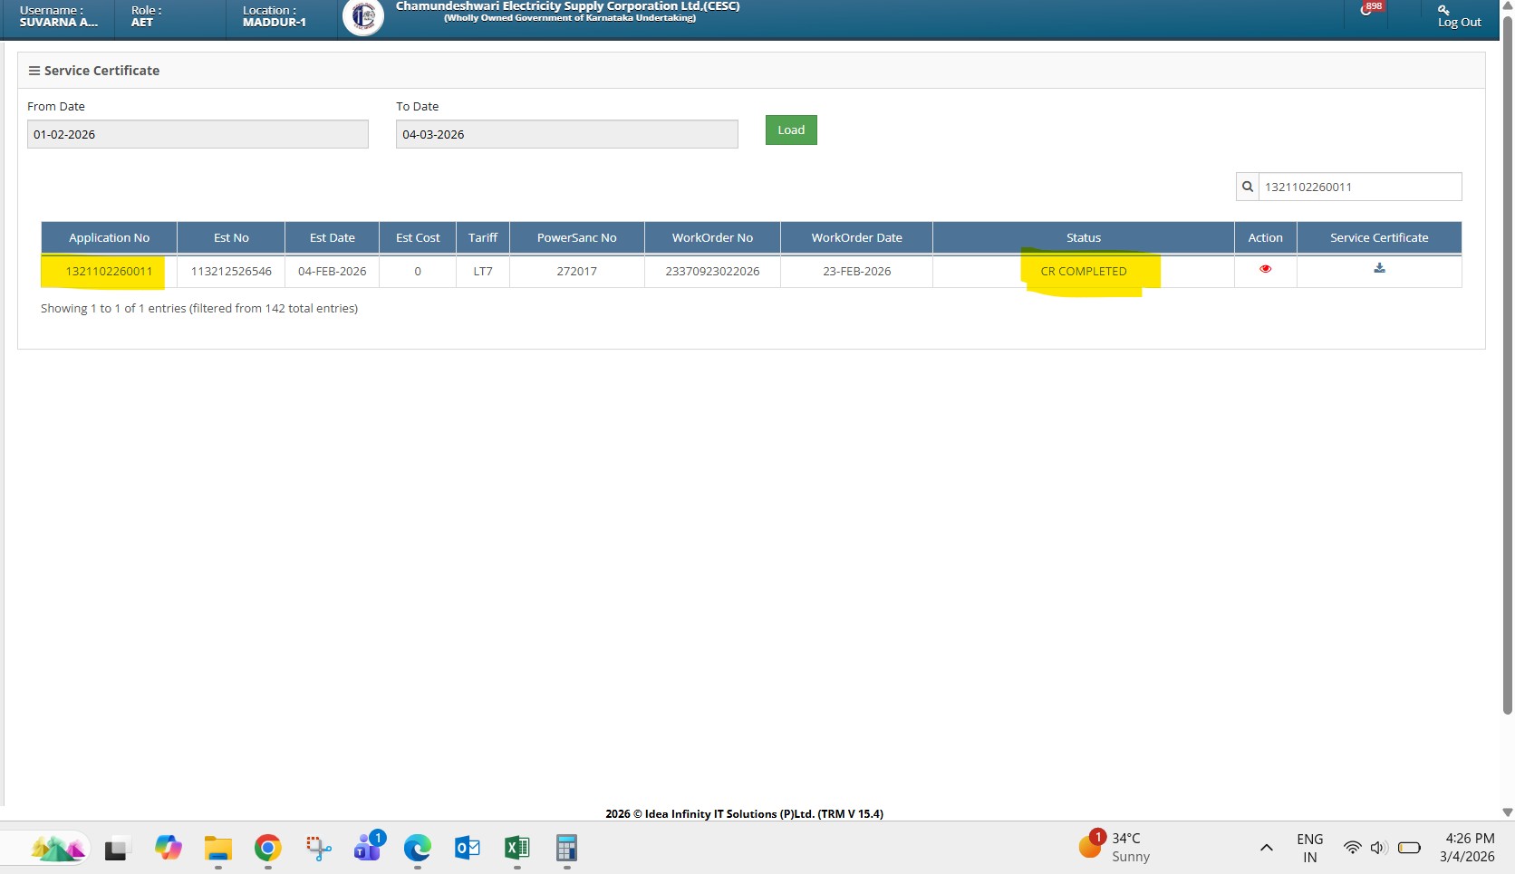
Task: Click the To Date field
Action: coord(567,134)
